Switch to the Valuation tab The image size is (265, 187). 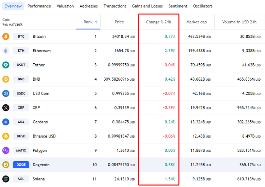65,6
